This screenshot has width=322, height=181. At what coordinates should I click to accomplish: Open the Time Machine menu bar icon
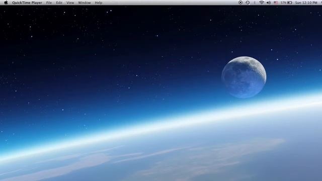pos(248,3)
